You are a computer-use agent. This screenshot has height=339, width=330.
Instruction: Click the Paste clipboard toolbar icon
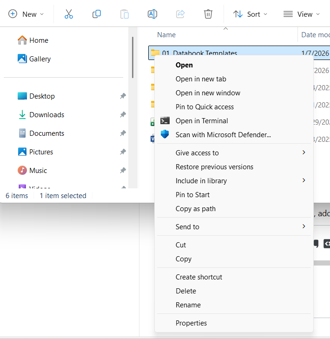[125, 14]
